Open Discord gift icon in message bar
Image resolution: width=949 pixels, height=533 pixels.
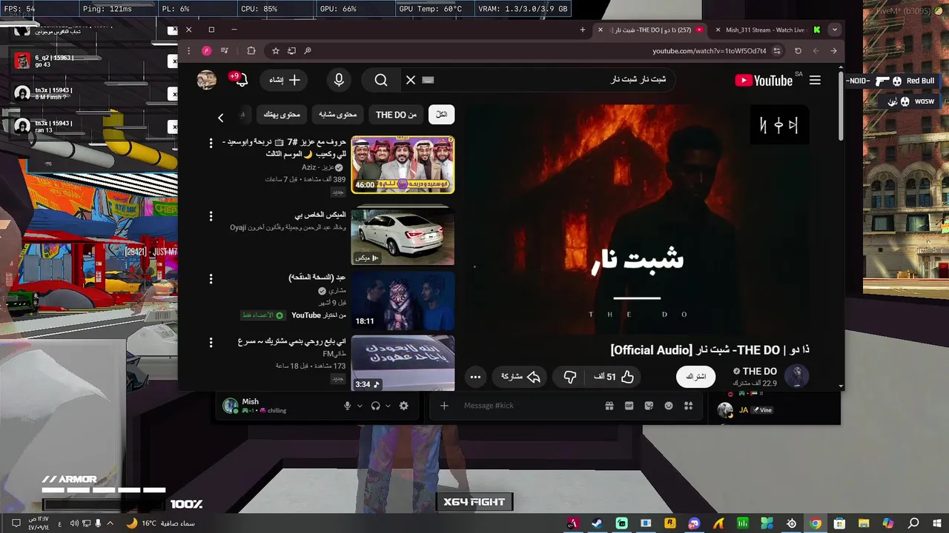[609, 406]
